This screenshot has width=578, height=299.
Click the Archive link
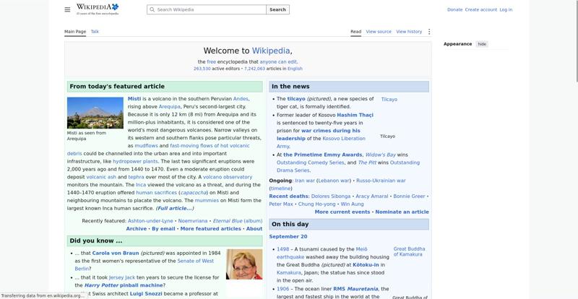137,228
